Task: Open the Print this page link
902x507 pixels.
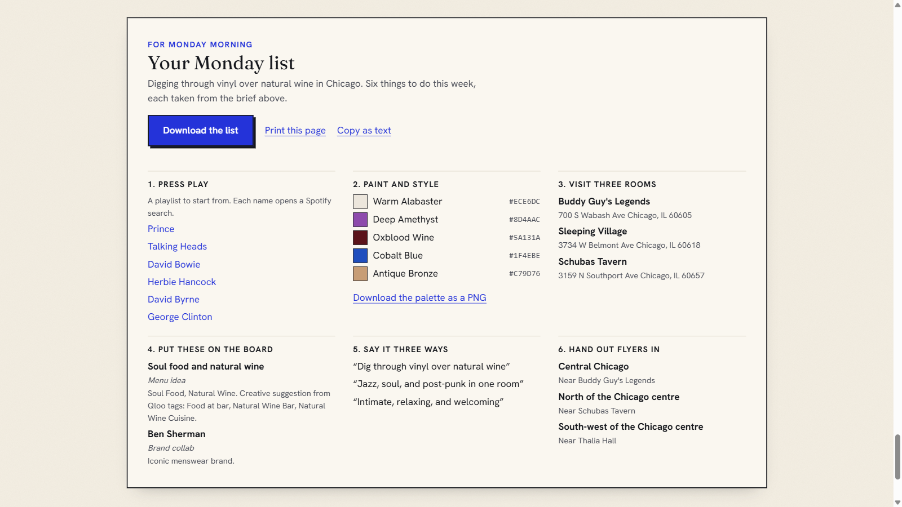Action: (295, 131)
